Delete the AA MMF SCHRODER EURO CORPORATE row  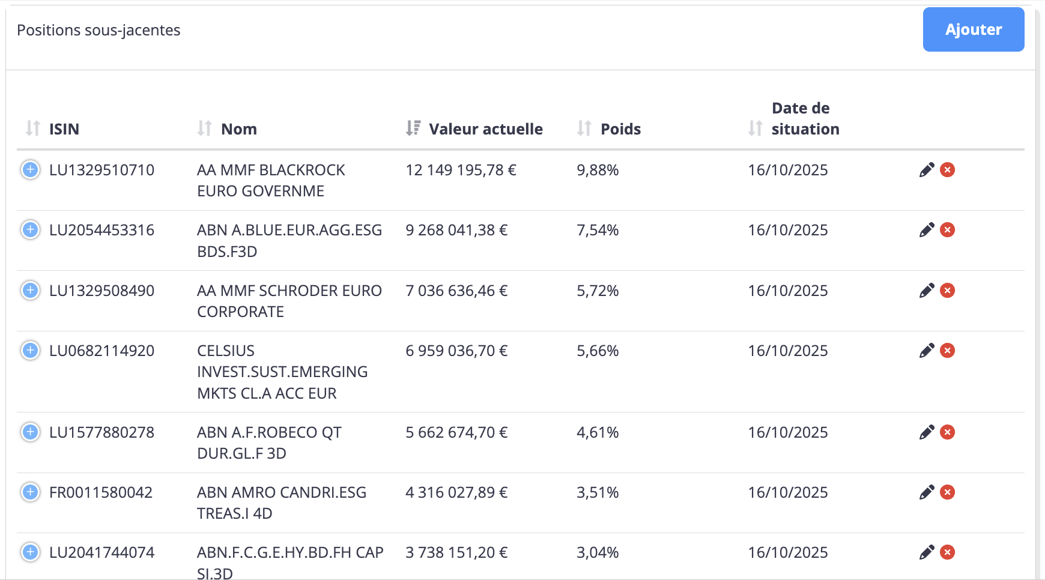(x=947, y=291)
